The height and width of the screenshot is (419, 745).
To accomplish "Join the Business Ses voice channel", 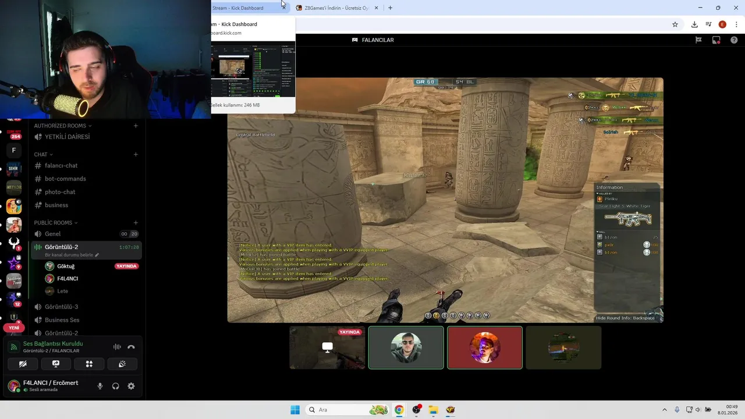I will (x=86, y=320).
